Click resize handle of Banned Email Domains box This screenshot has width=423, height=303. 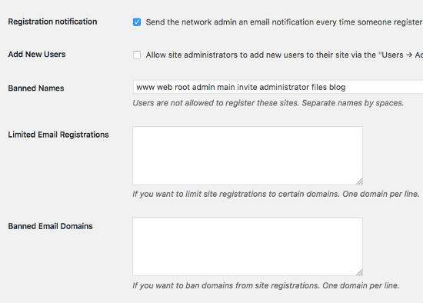tap(359, 273)
